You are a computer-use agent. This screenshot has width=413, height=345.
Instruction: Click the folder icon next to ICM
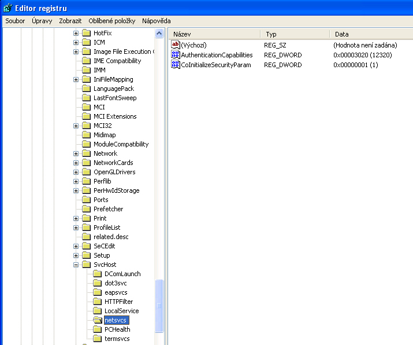click(87, 42)
